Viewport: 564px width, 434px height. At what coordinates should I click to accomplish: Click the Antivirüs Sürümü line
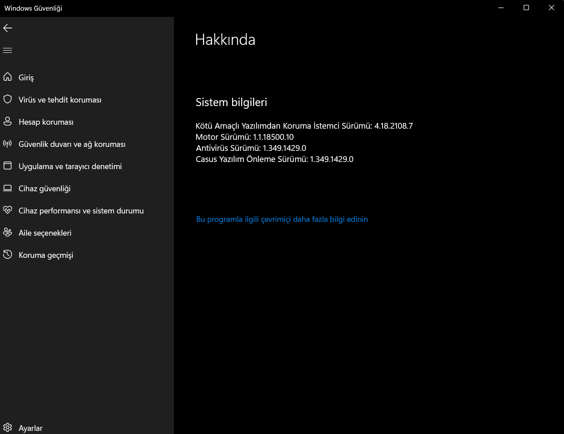coord(251,148)
